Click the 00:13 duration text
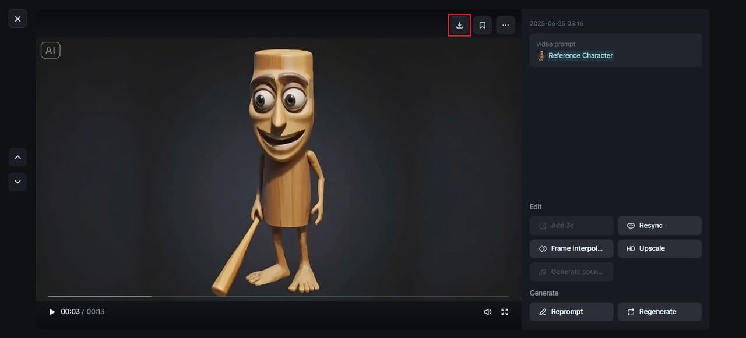This screenshot has width=746, height=338. click(96, 312)
